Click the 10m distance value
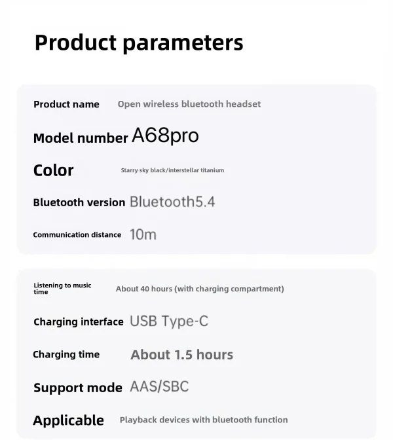Viewport: 393px width, 440px height. [143, 234]
